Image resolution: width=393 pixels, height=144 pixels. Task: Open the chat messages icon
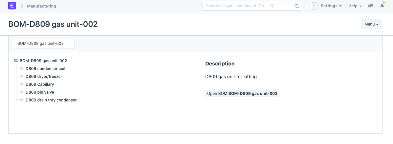pos(371,6)
